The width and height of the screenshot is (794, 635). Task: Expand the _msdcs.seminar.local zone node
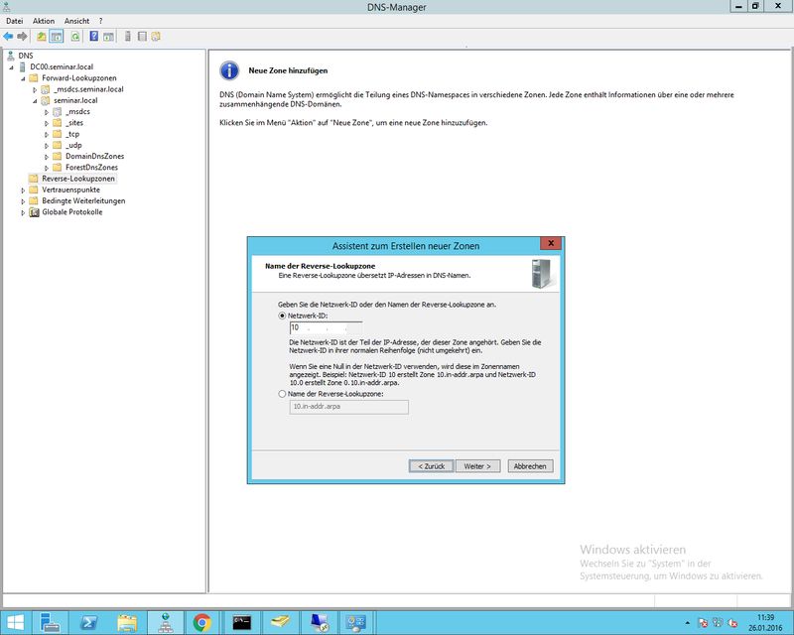coord(34,89)
